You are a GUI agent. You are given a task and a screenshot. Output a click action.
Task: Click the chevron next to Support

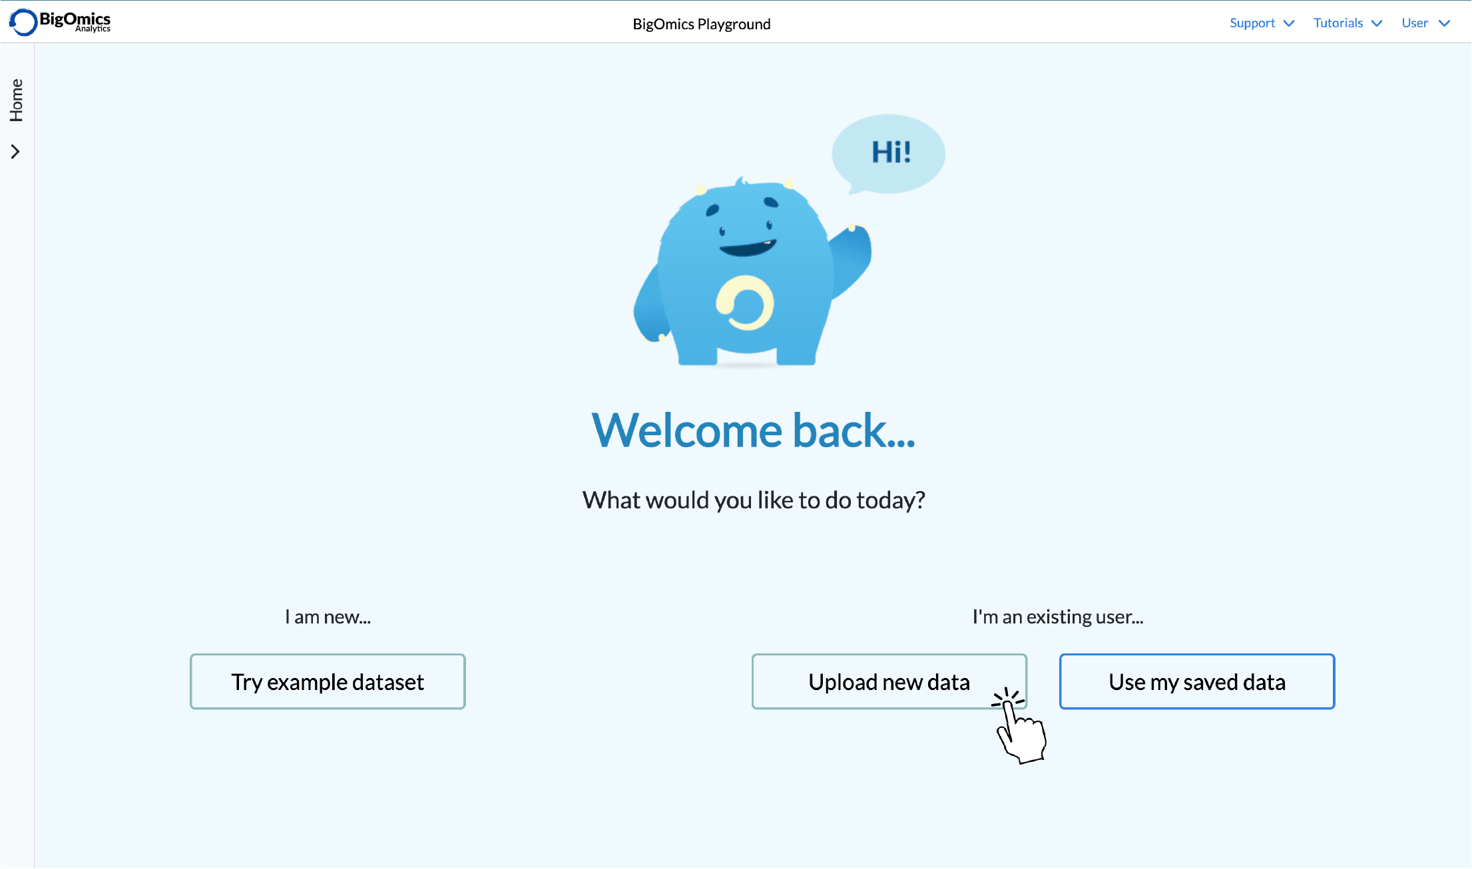tap(1290, 23)
